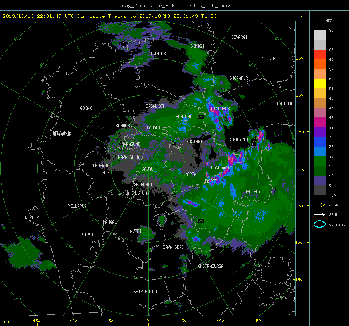Image resolution: width=349 pixels, height=326 pixels.
Task: Select the dark gray -20 to 5 dBZ swatch
Action: pyautogui.click(x=320, y=190)
